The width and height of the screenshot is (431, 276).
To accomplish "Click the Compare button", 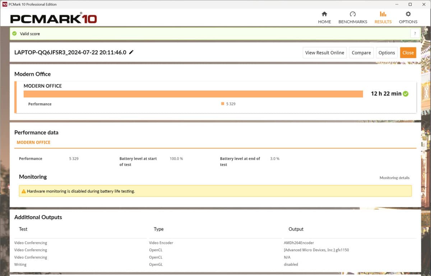I will coord(361,53).
